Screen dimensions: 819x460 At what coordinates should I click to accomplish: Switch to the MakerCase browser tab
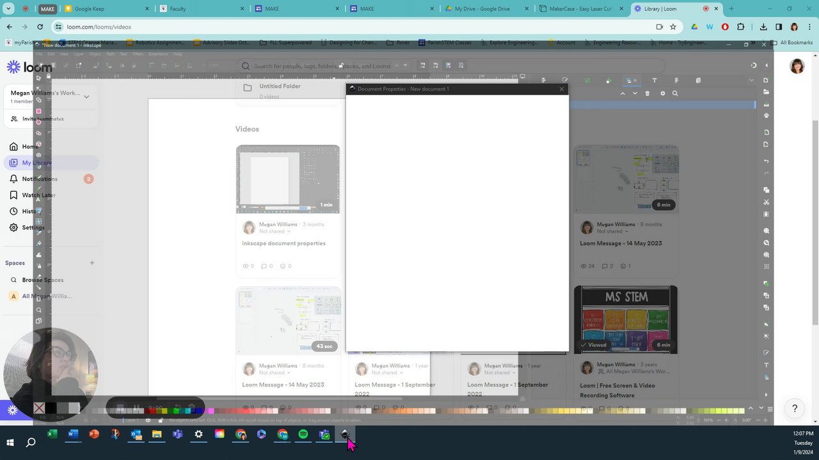point(581,9)
